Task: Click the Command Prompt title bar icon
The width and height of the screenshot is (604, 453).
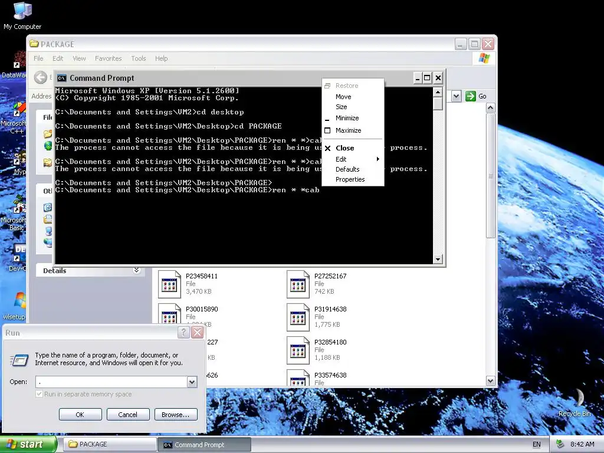Action: (61, 78)
